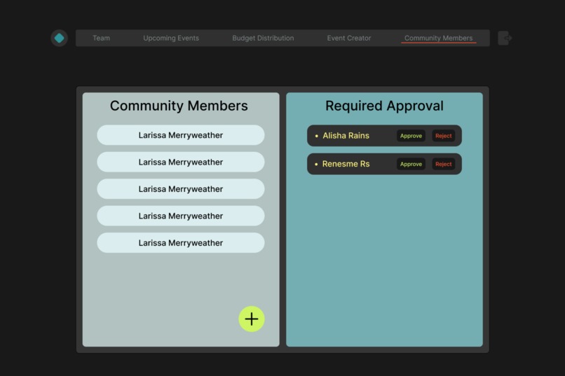Image resolution: width=565 pixels, height=376 pixels.
Task: Click the teal diamond logo icon
Action: click(59, 38)
